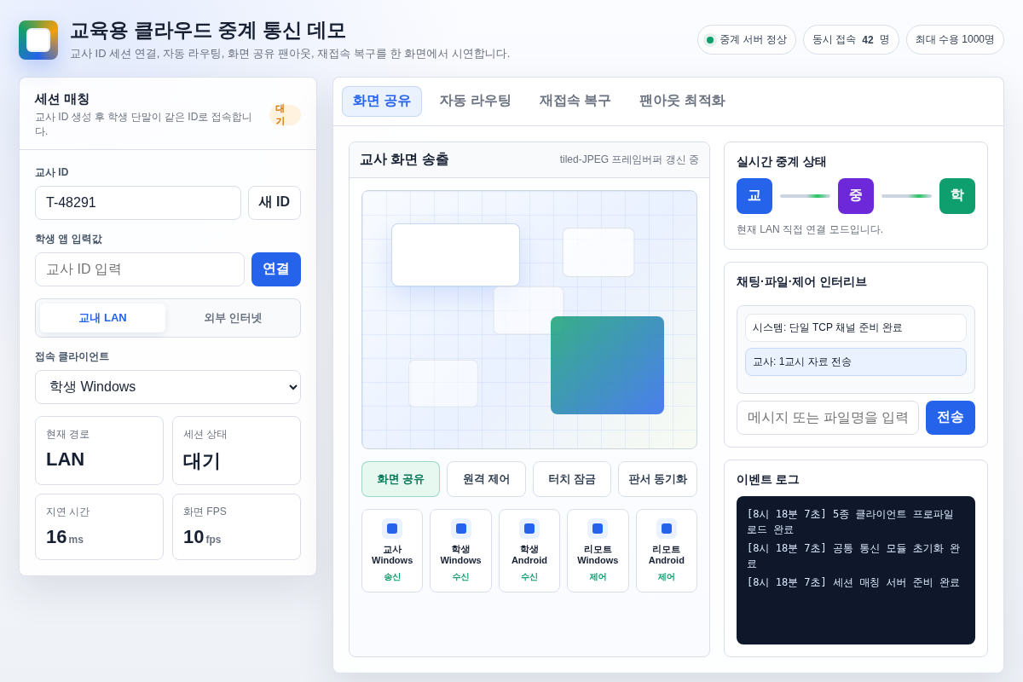Click the 중계 서버 정상 status pill

[x=747, y=40]
